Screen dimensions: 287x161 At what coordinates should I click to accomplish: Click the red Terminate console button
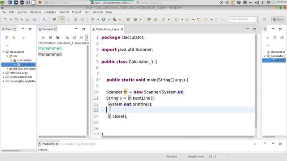coord(43,38)
